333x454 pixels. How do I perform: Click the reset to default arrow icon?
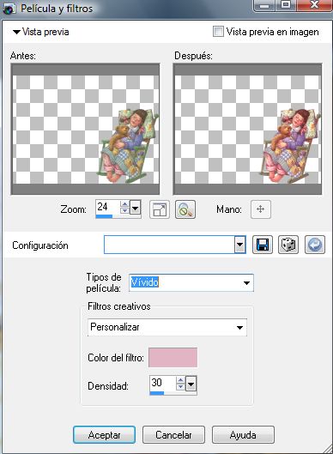click(x=315, y=245)
